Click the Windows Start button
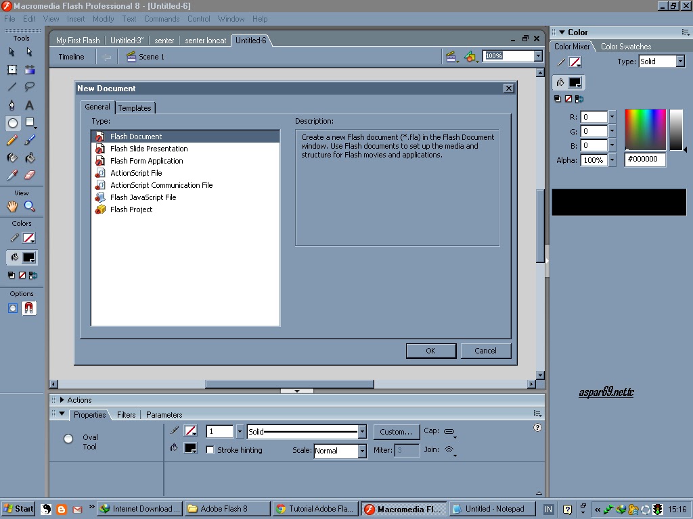The height and width of the screenshot is (519, 693). [18, 509]
